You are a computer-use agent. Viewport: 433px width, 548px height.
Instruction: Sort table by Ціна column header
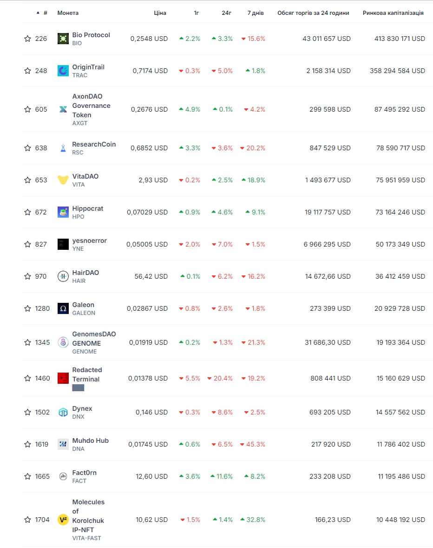160,13
